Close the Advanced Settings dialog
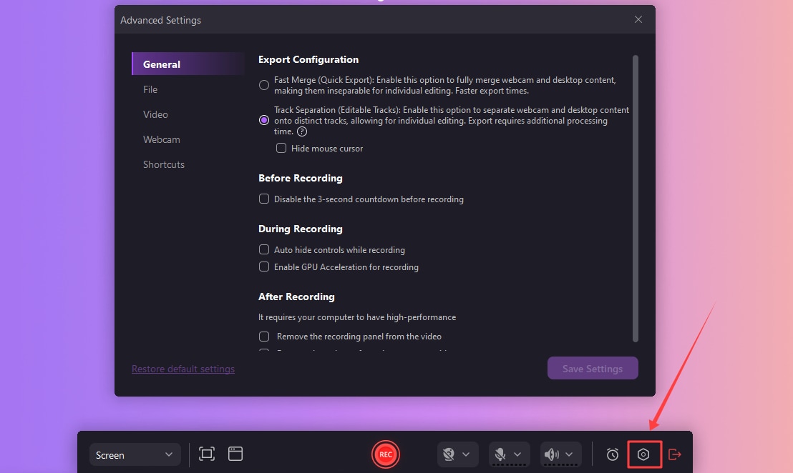The height and width of the screenshot is (473, 793). [638, 19]
